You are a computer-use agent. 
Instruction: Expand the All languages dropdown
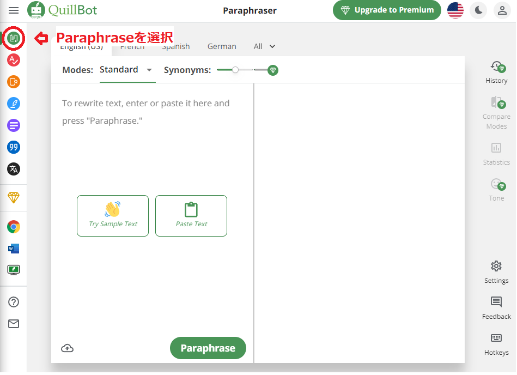(265, 46)
